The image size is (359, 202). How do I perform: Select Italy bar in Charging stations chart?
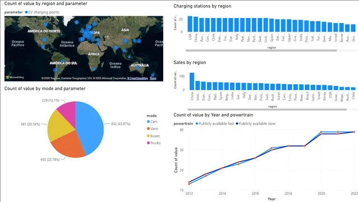tap(237, 25)
